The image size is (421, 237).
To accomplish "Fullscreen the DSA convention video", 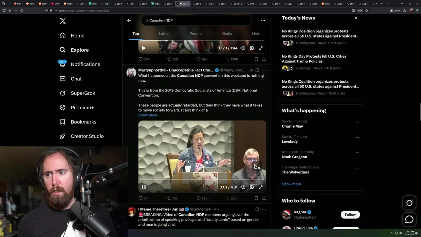I will (260, 187).
